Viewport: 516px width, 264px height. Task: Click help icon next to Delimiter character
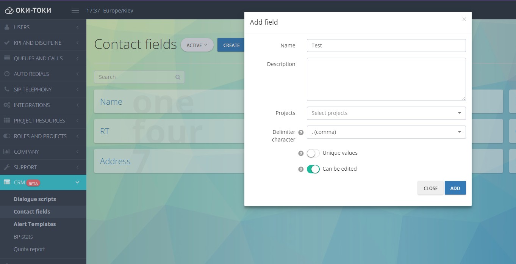301,132
